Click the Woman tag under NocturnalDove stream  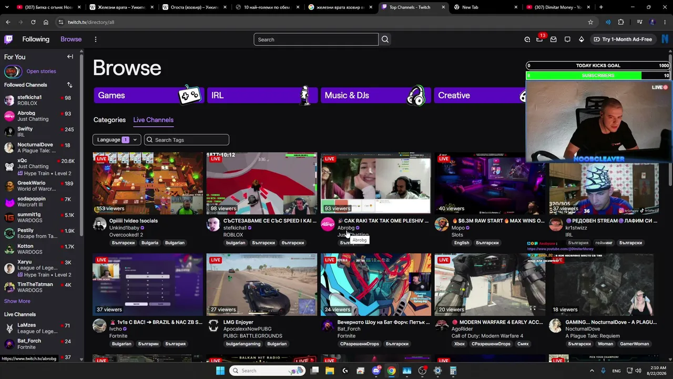[x=605, y=344]
